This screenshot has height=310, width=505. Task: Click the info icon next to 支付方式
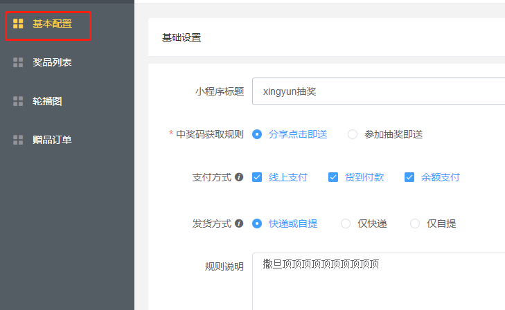click(x=239, y=177)
